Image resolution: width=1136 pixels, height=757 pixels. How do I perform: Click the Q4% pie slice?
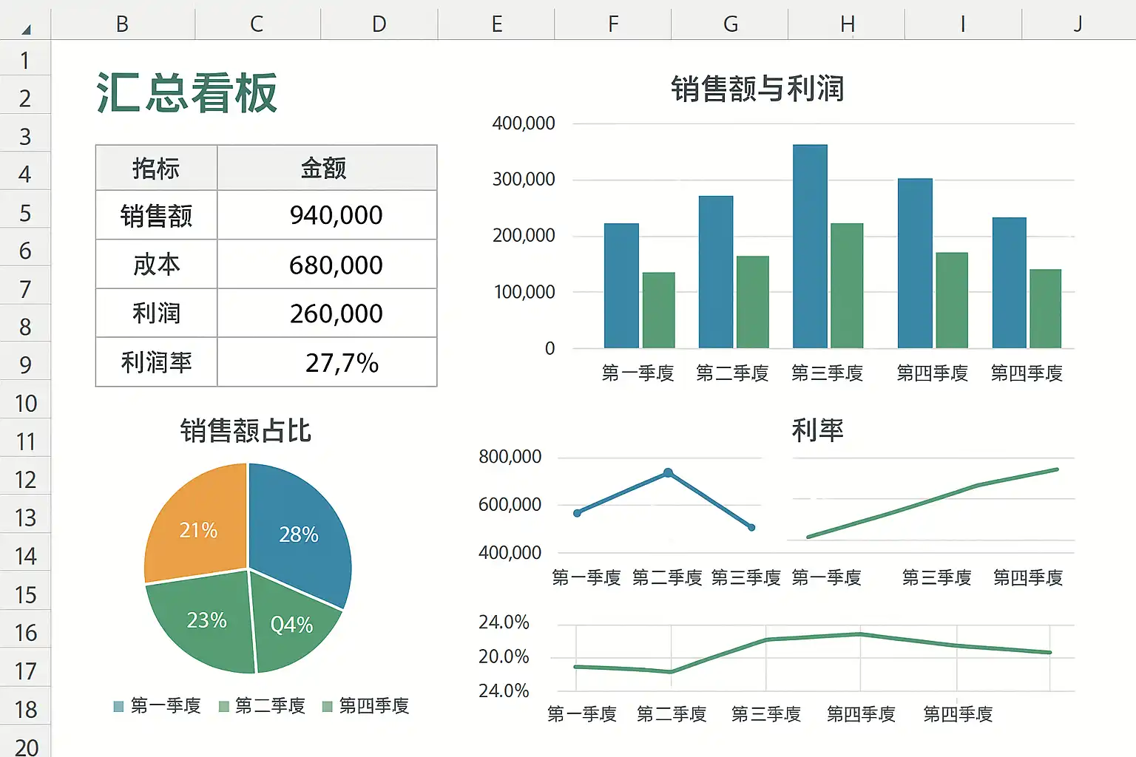pos(291,625)
